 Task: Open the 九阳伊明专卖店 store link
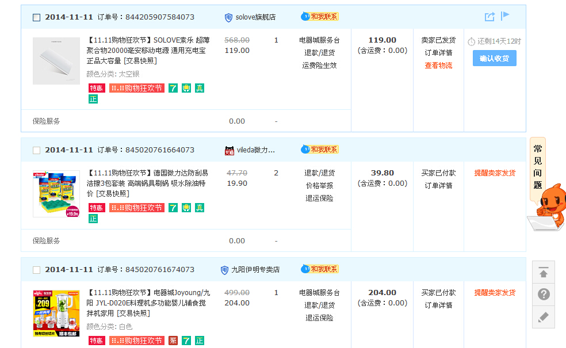[255, 270]
